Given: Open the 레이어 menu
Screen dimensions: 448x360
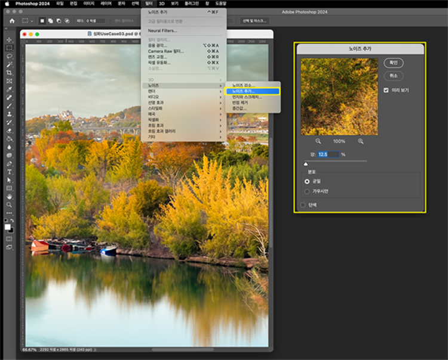Looking at the screenshot, I should pyautogui.click(x=106, y=4).
